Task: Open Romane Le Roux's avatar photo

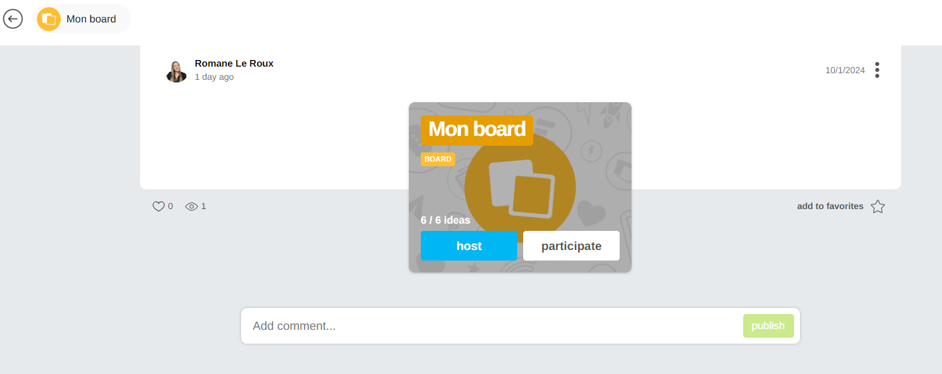Action: [x=176, y=71]
